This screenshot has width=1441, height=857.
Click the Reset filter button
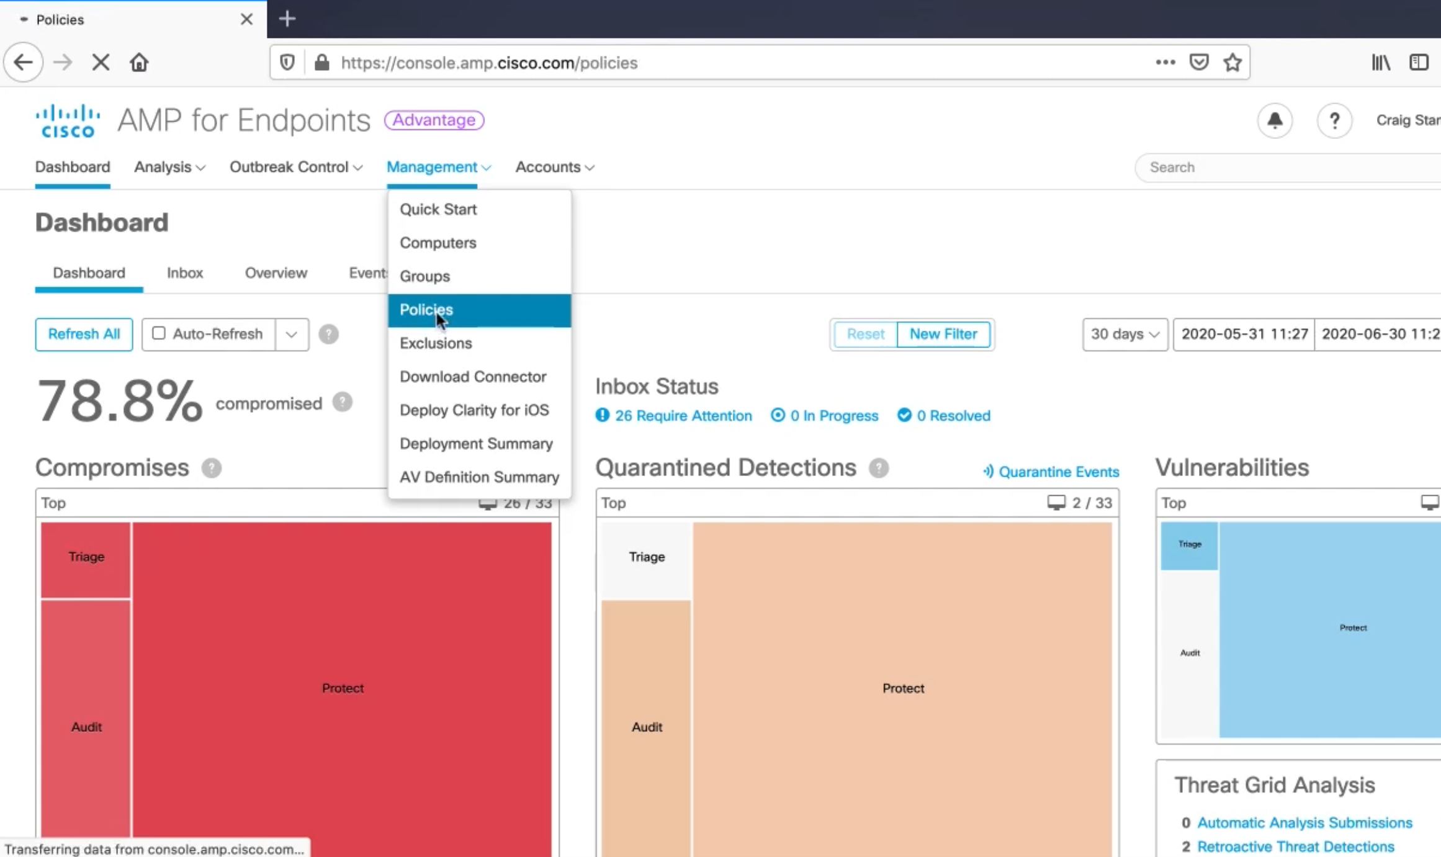click(866, 334)
